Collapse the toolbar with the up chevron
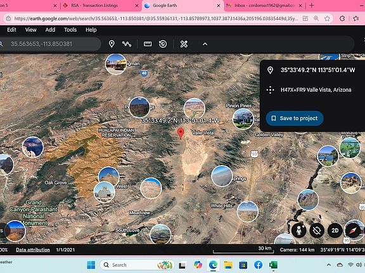The width and height of the screenshot is (365, 273). pos(205,44)
